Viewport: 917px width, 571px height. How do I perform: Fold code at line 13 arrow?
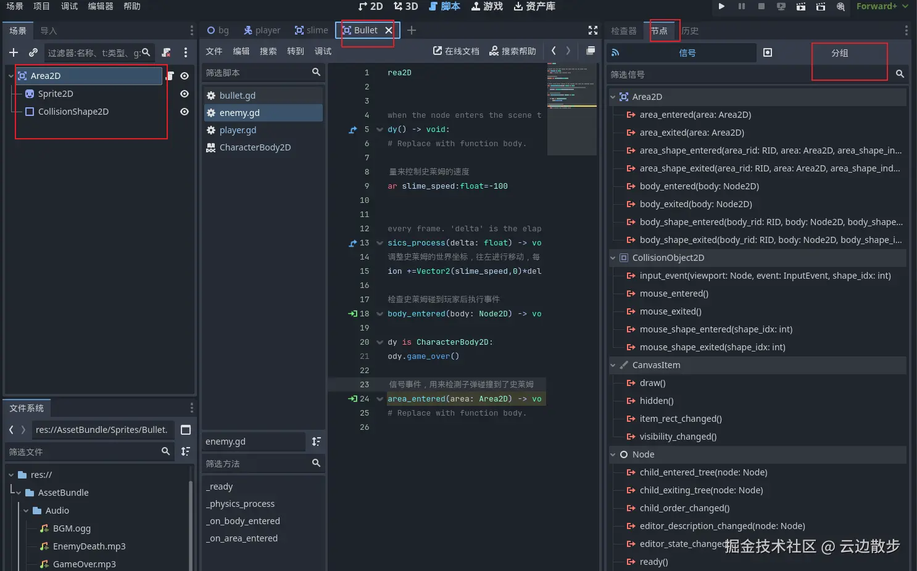coord(380,243)
